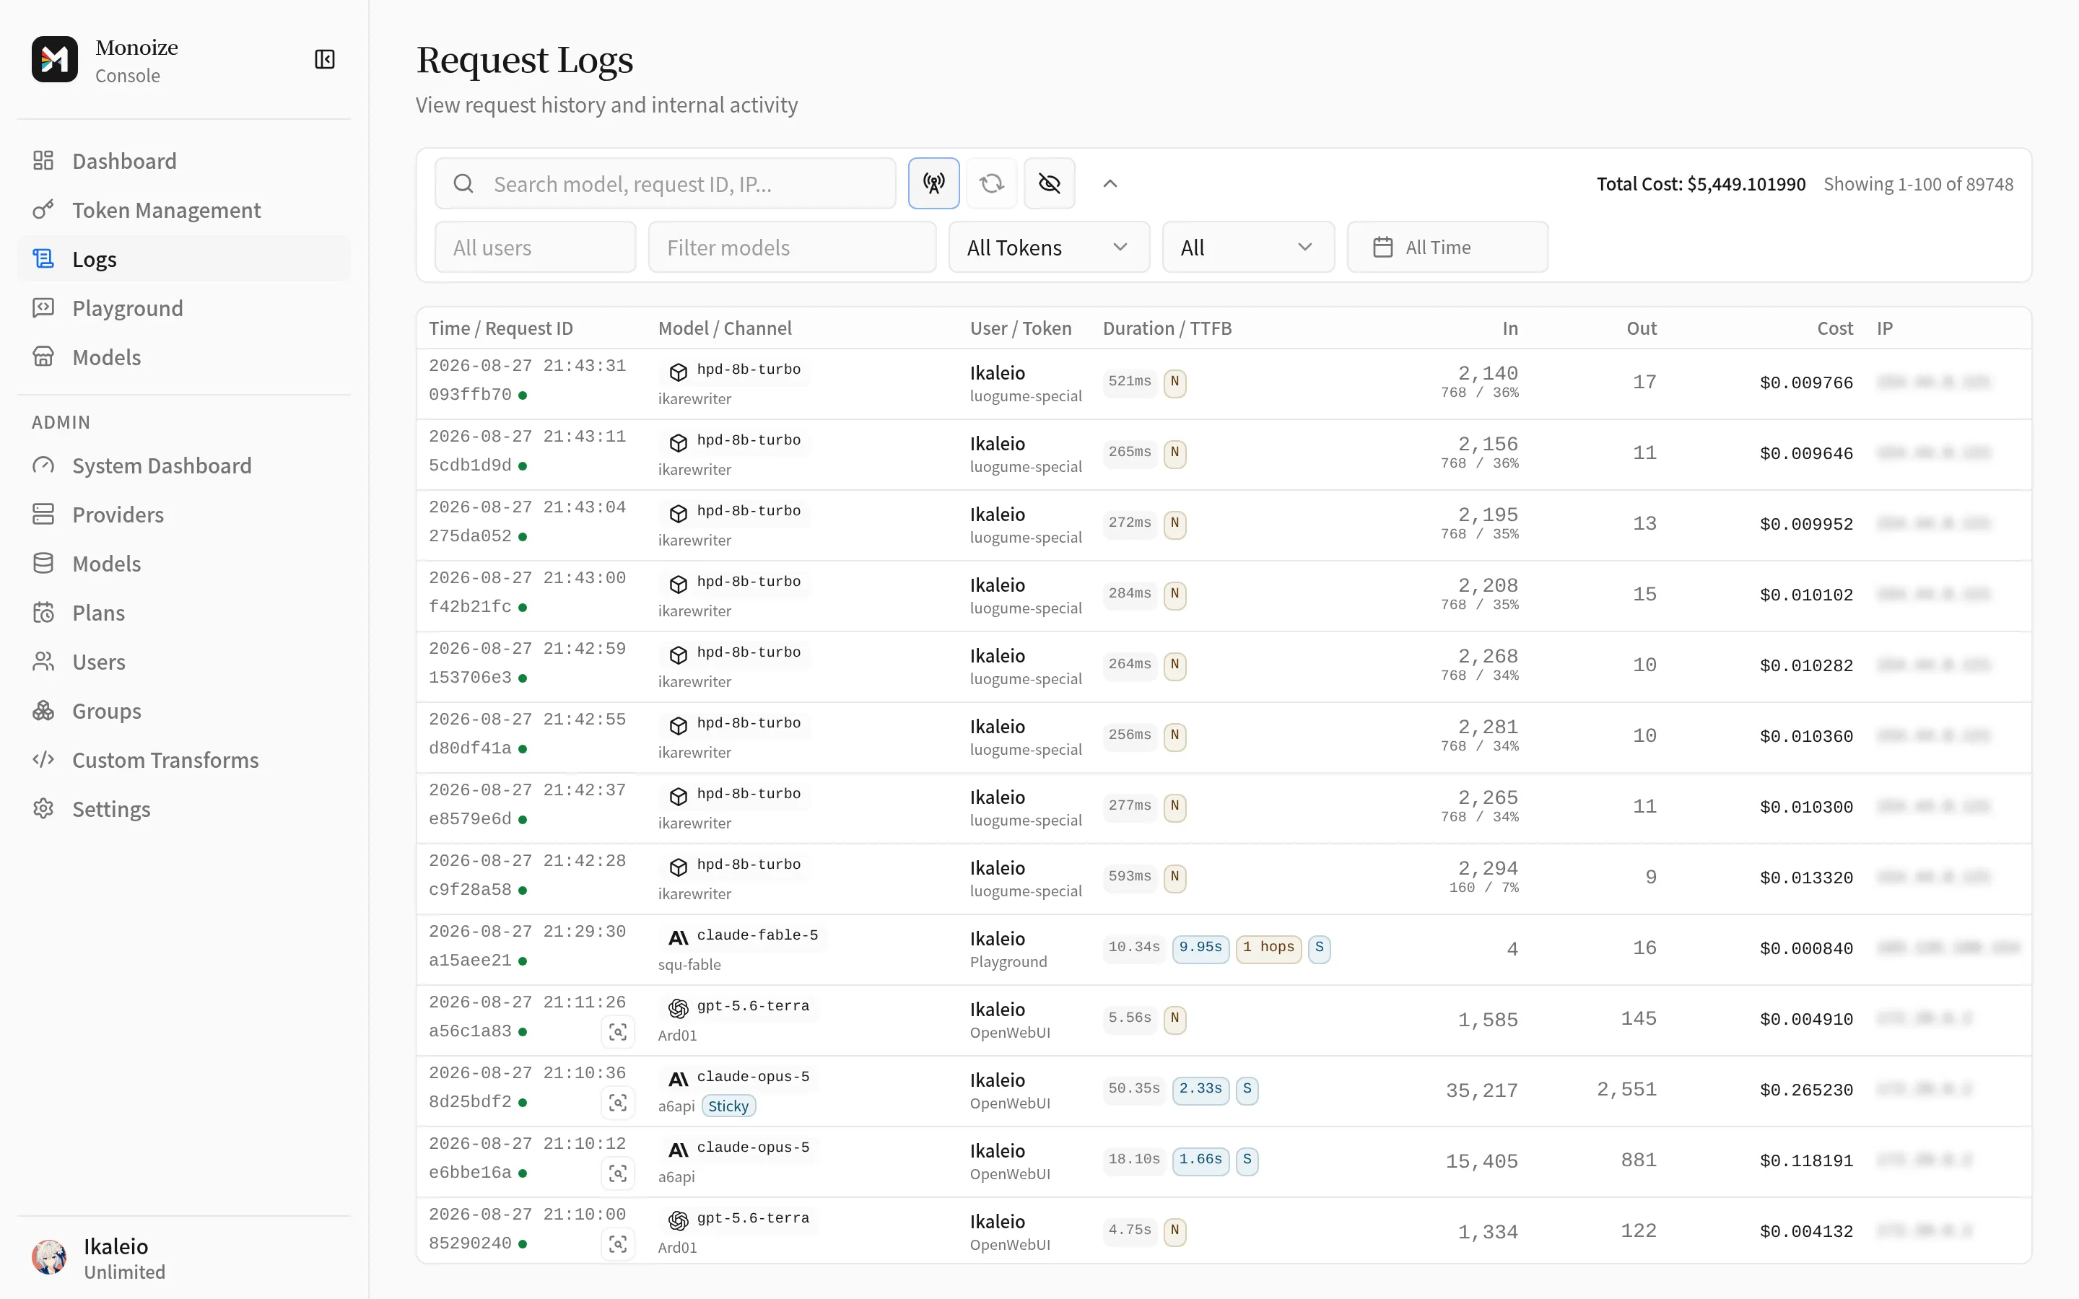Open the Users admin page
Image resolution: width=2079 pixels, height=1299 pixels.
click(184, 662)
